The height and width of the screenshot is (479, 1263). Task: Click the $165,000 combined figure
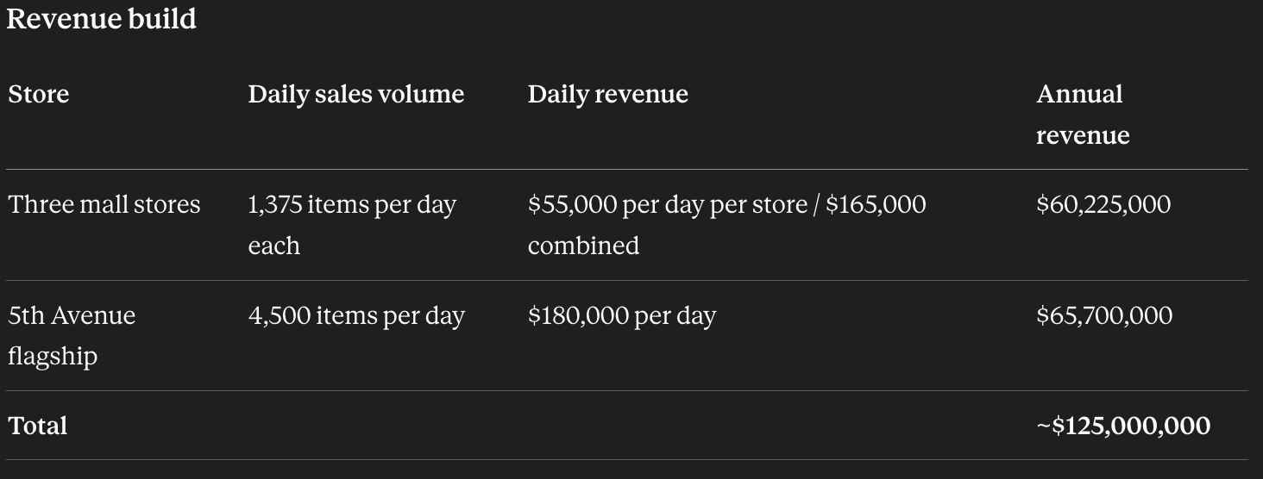pyautogui.click(x=876, y=204)
